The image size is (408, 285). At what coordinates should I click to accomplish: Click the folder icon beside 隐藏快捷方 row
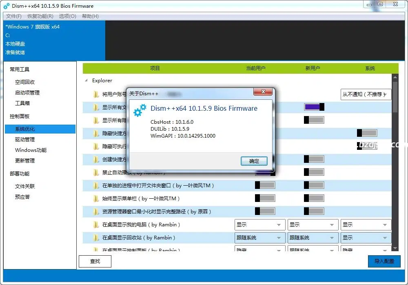pyautogui.click(x=96, y=134)
